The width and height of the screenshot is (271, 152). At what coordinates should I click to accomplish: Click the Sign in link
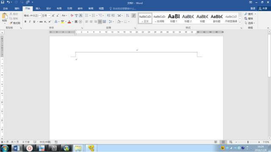point(253,8)
